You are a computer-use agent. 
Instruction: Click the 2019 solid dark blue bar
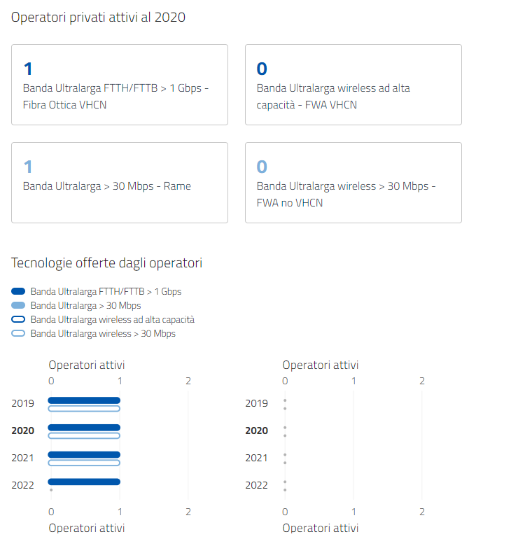(x=84, y=400)
